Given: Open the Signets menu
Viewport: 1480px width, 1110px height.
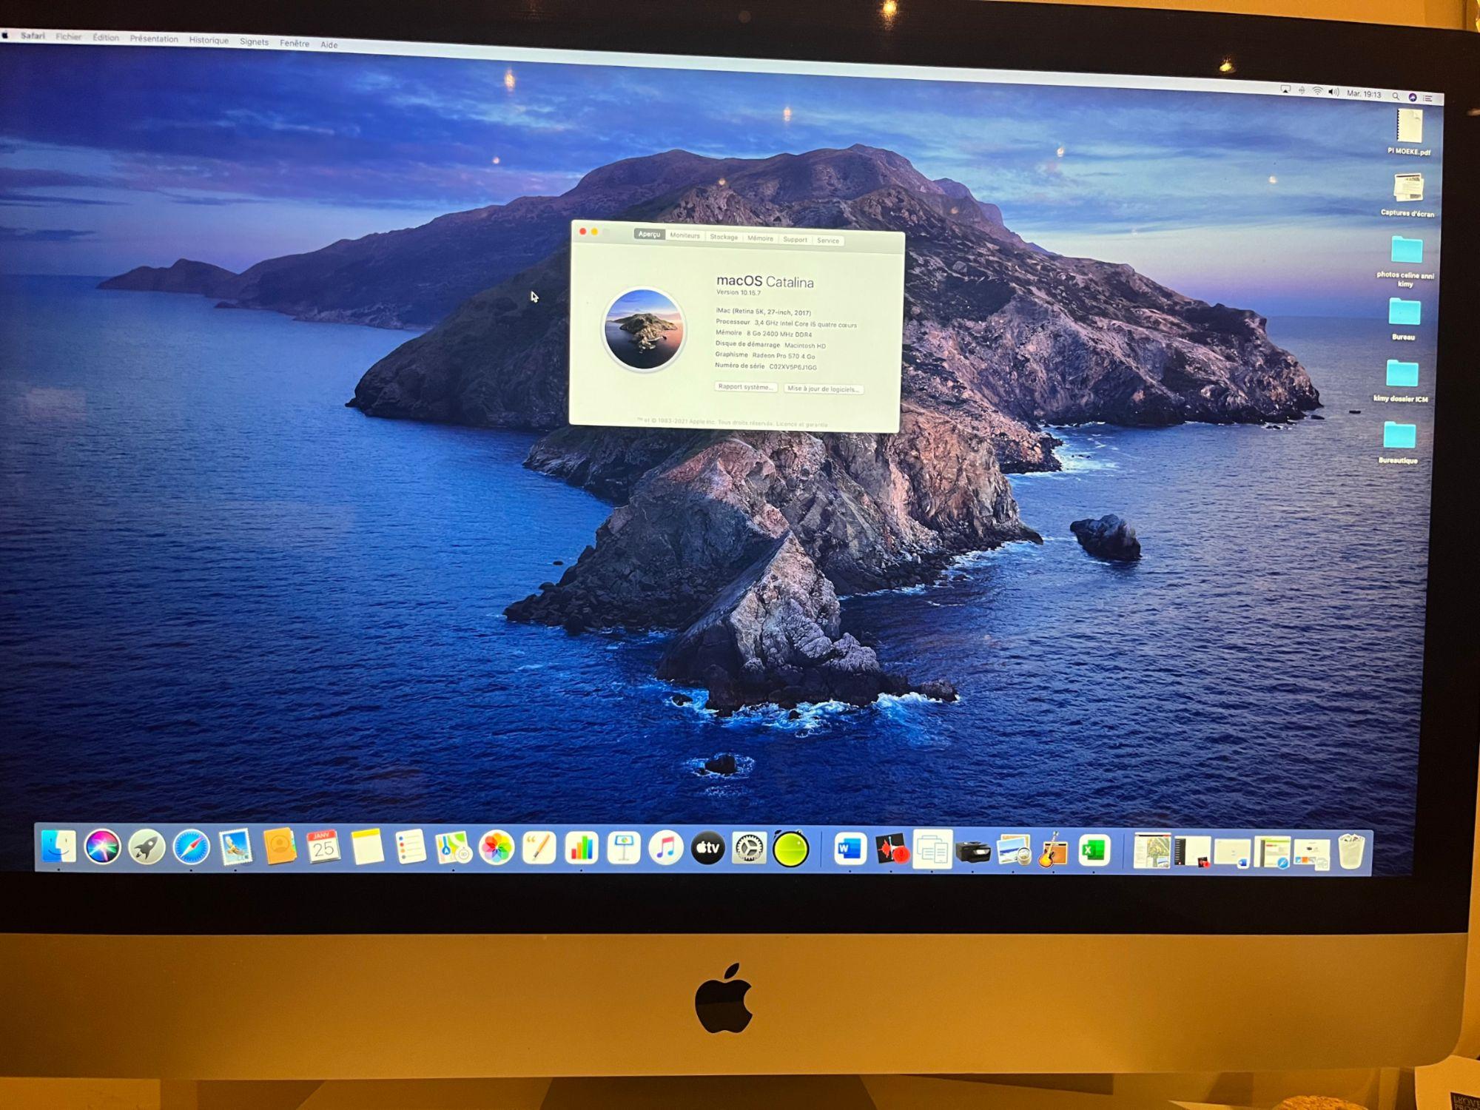Looking at the screenshot, I should tap(254, 41).
